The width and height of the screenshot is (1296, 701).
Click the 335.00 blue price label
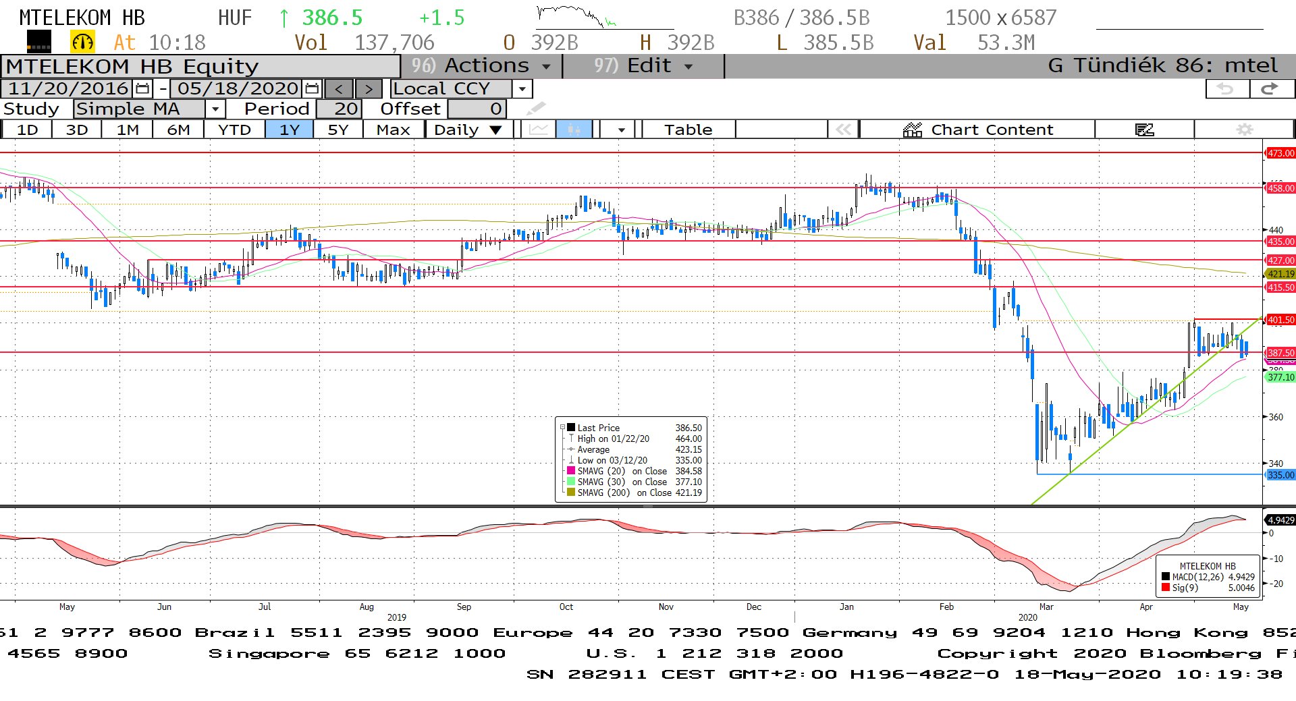(1280, 475)
